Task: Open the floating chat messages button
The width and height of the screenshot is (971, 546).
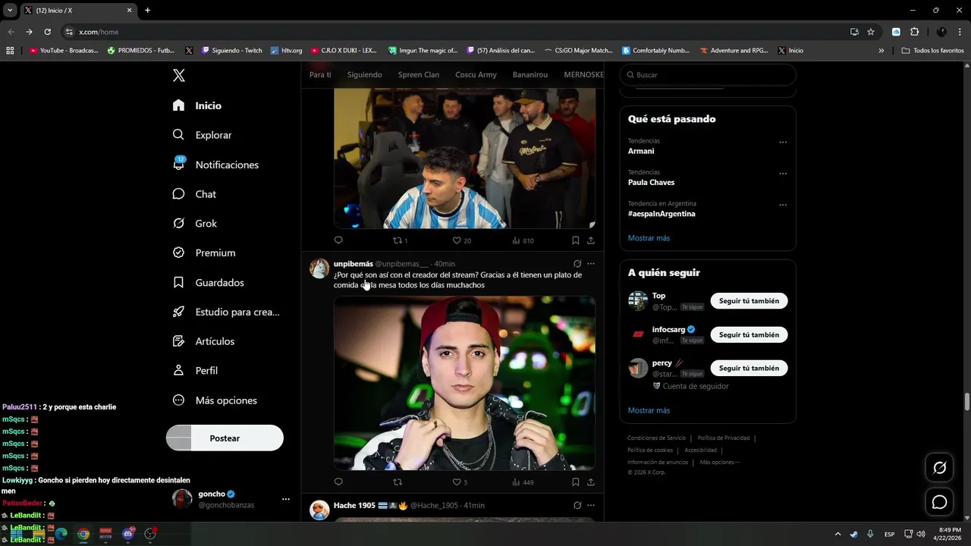Action: click(x=939, y=502)
